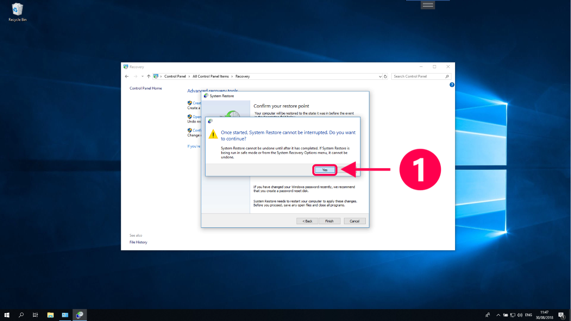The width and height of the screenshot is (571, 321).
Task: Select System Restore taskbar icon
Action: 79,315
